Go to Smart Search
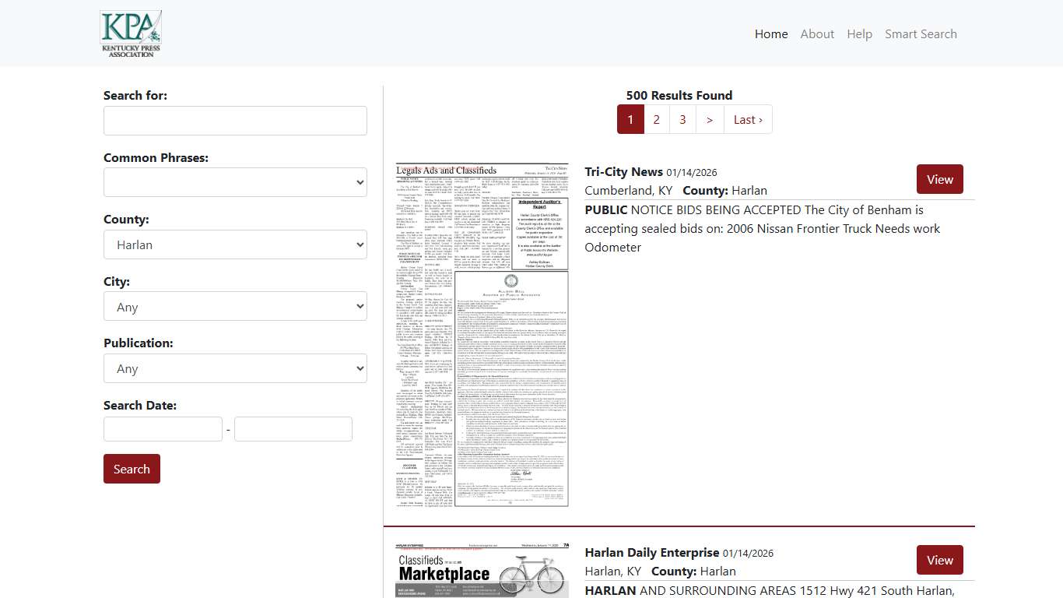This screenshot has height=598, width=1063. coord(921,33)
